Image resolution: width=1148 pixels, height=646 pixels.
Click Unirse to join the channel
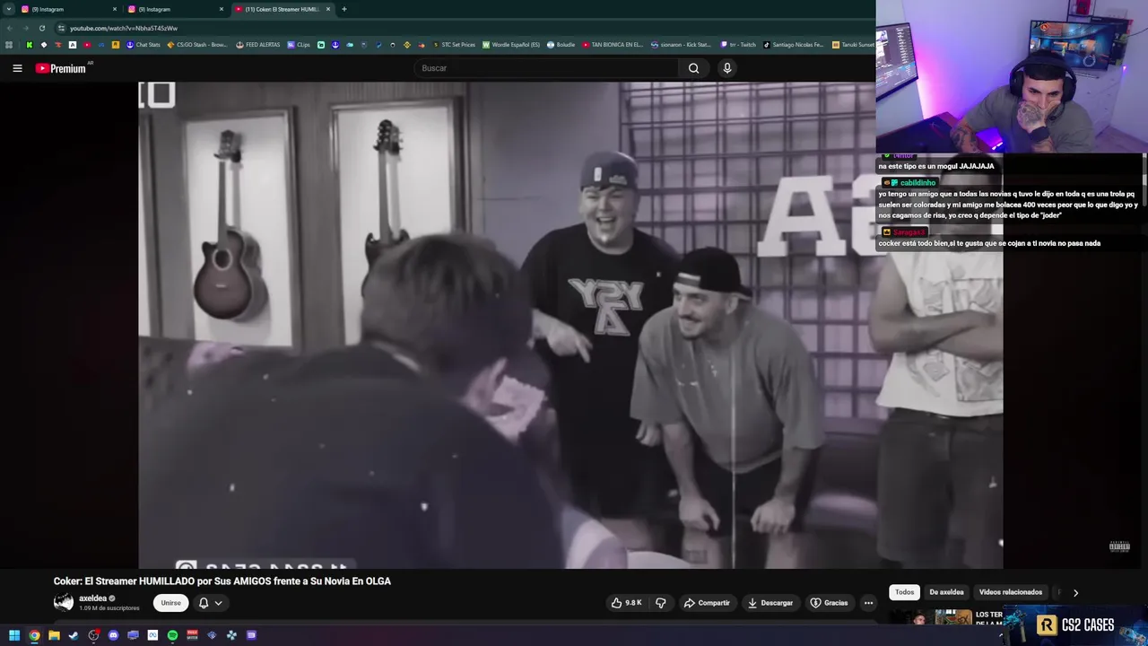point(170,603)
